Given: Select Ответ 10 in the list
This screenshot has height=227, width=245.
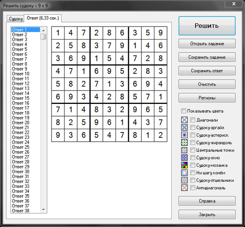Looking at the screenshot, I should pyautogui.click(x=26, y=74).
